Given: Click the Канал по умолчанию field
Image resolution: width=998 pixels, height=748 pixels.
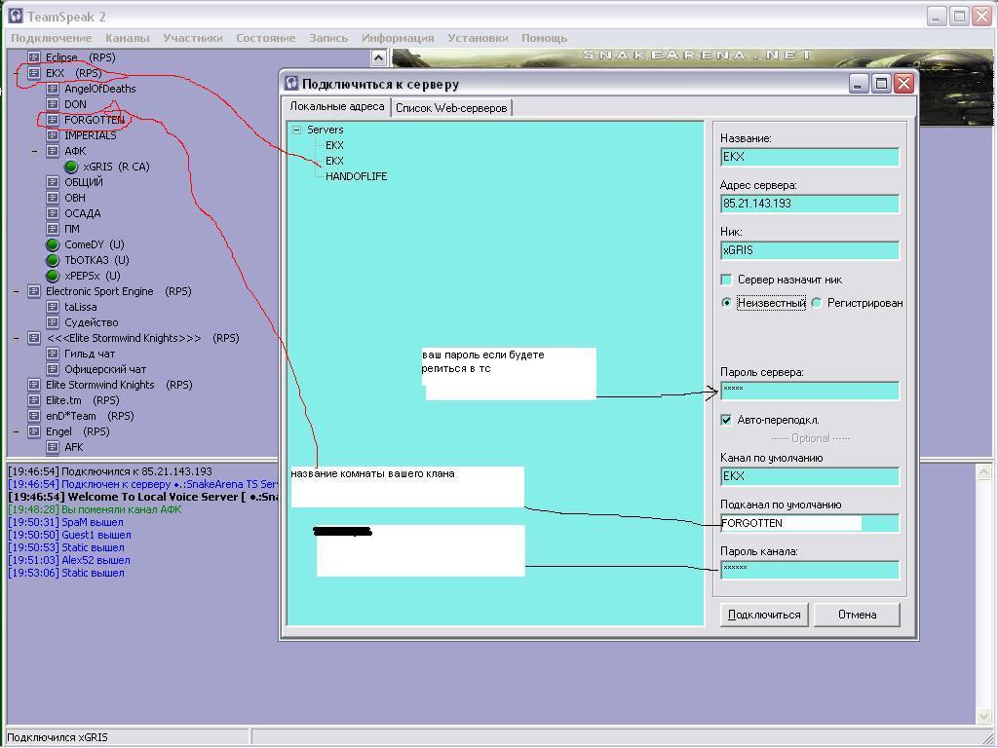Looking at the screenshot, I should tap(810, 475).
